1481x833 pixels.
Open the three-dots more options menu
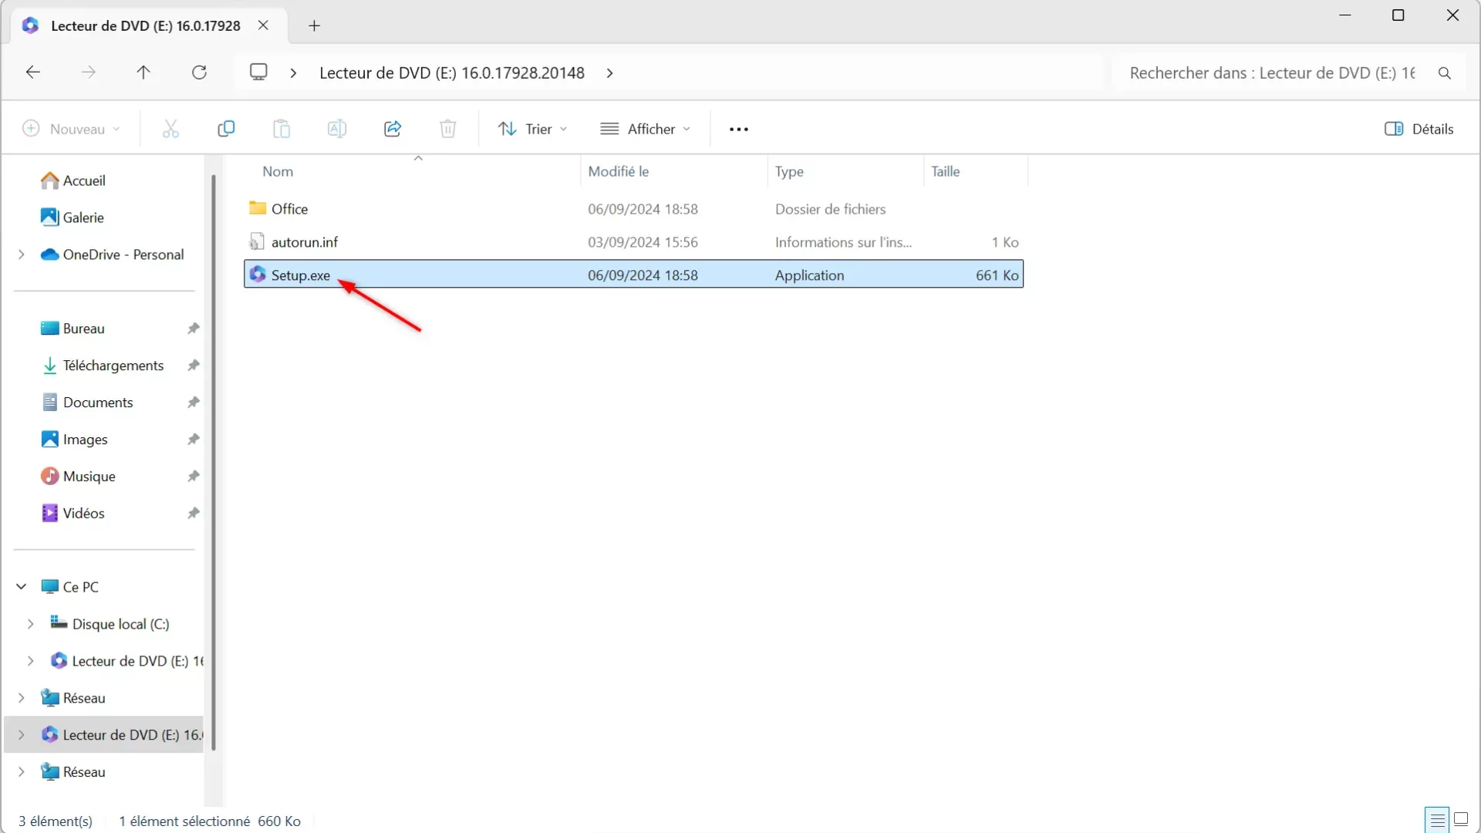point(739,129)
